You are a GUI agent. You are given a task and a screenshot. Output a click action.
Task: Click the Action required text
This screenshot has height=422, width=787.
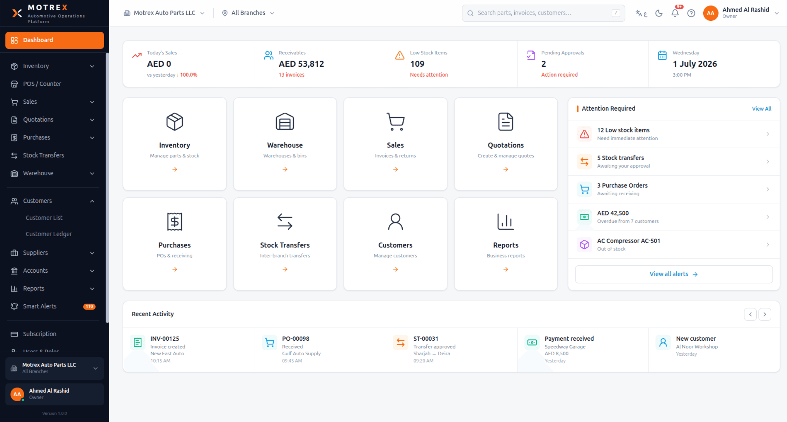click(x=559, y=75)
